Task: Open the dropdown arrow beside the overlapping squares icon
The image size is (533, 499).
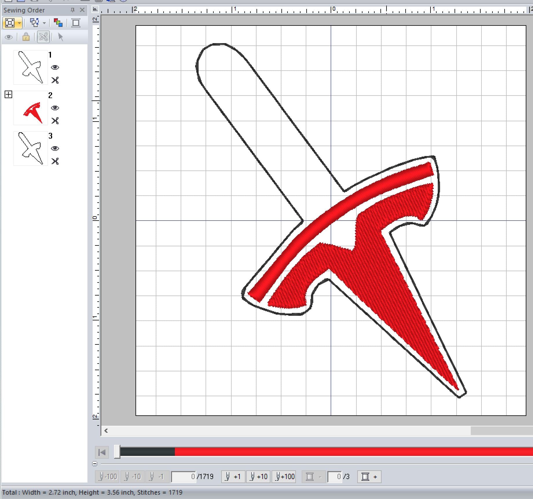Action: (44, 23)
